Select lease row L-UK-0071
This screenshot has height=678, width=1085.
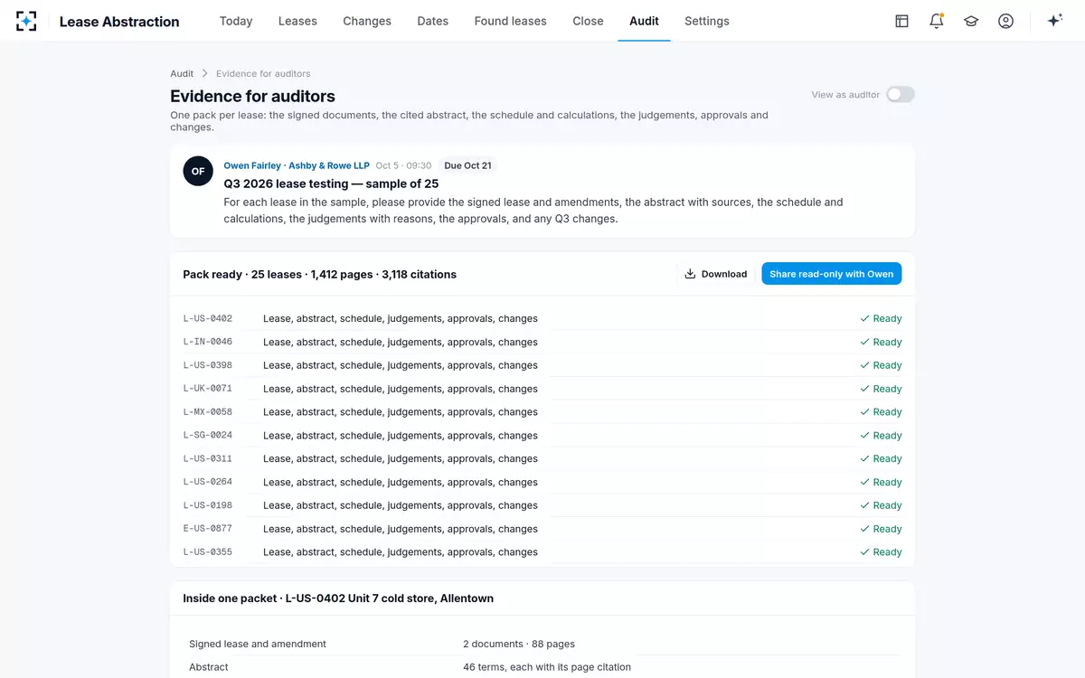coord(542,389)
